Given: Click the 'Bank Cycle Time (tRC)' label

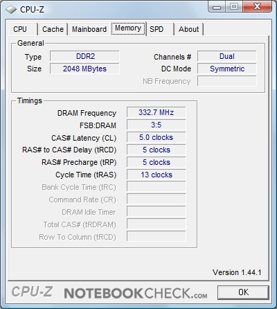Looking at the screenshot, I should (79, 187).
